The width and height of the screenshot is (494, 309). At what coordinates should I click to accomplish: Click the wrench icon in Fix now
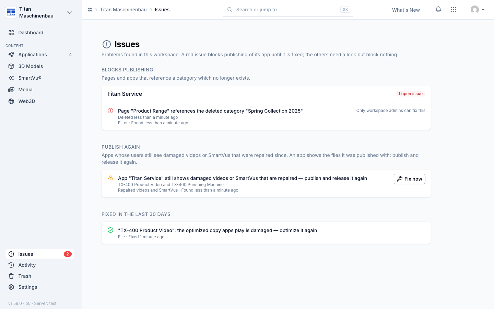point(400,179)
